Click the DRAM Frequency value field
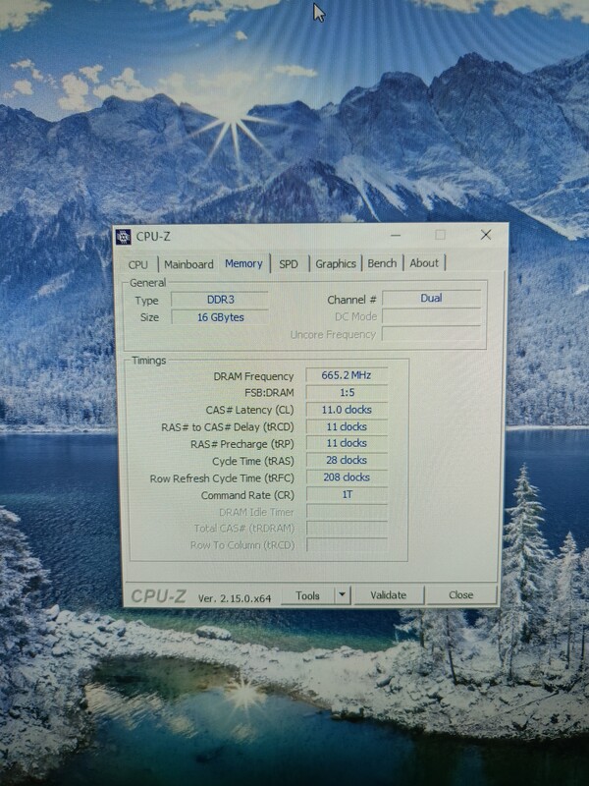The image size is (589, 786). pyautogui.click(x=346, y=375)
